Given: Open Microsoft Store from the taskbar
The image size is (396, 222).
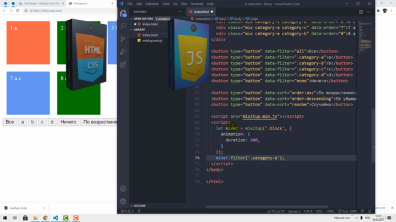Looking at the screenshot, I should pos(25,218).
